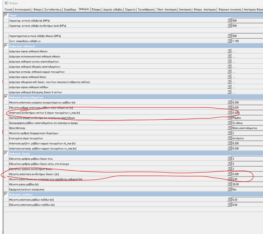Open help for Διάμετροι κύριου οπλισμού πλακών

229,51
